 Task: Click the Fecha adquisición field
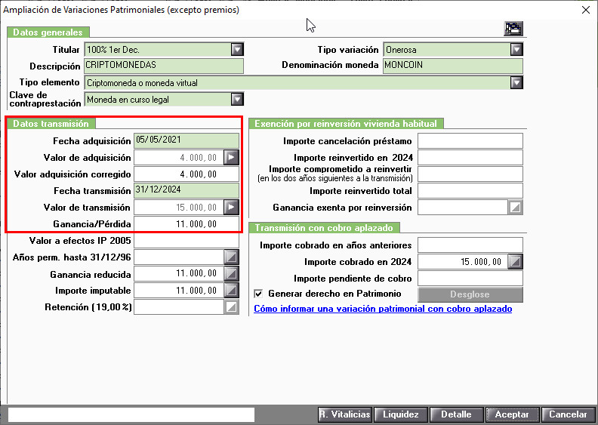pos(186,140)
